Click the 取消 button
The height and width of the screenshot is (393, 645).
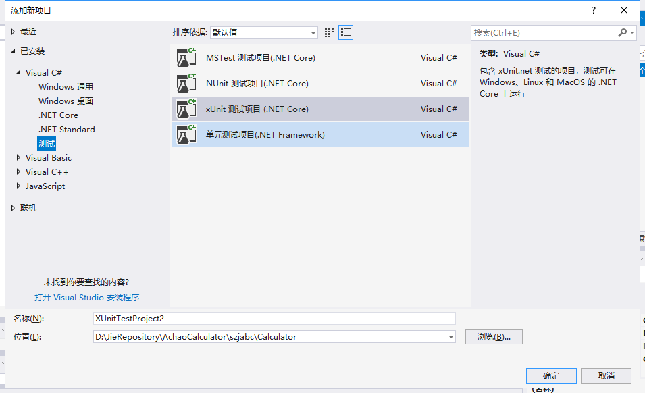(606, 375)
